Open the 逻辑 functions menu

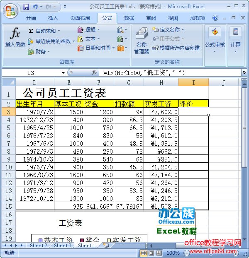[x=88, y=30]
